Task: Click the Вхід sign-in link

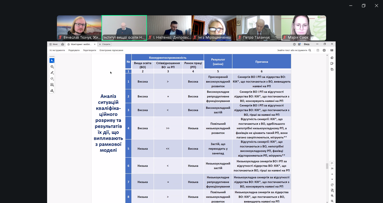Action: click(x=306, y=44)
